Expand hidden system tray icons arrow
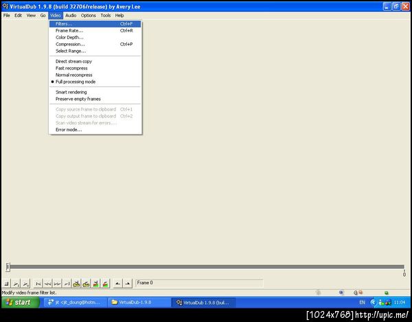This screenshot has width=412, height=322. tap(373, 303)
